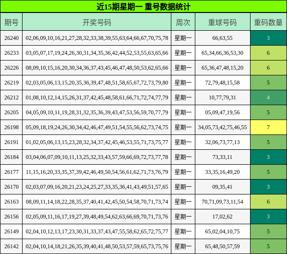
Task: Select draw numbers of issue 26226
Action: pos(97,68)
